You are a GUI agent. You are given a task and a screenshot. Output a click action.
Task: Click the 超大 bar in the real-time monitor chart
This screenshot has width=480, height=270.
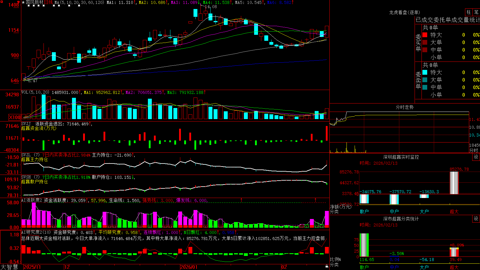[454, 183]
